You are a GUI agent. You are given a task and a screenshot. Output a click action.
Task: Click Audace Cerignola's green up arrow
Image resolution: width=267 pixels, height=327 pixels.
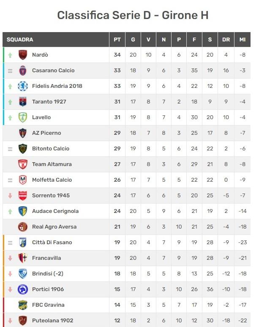pos(10,212)
